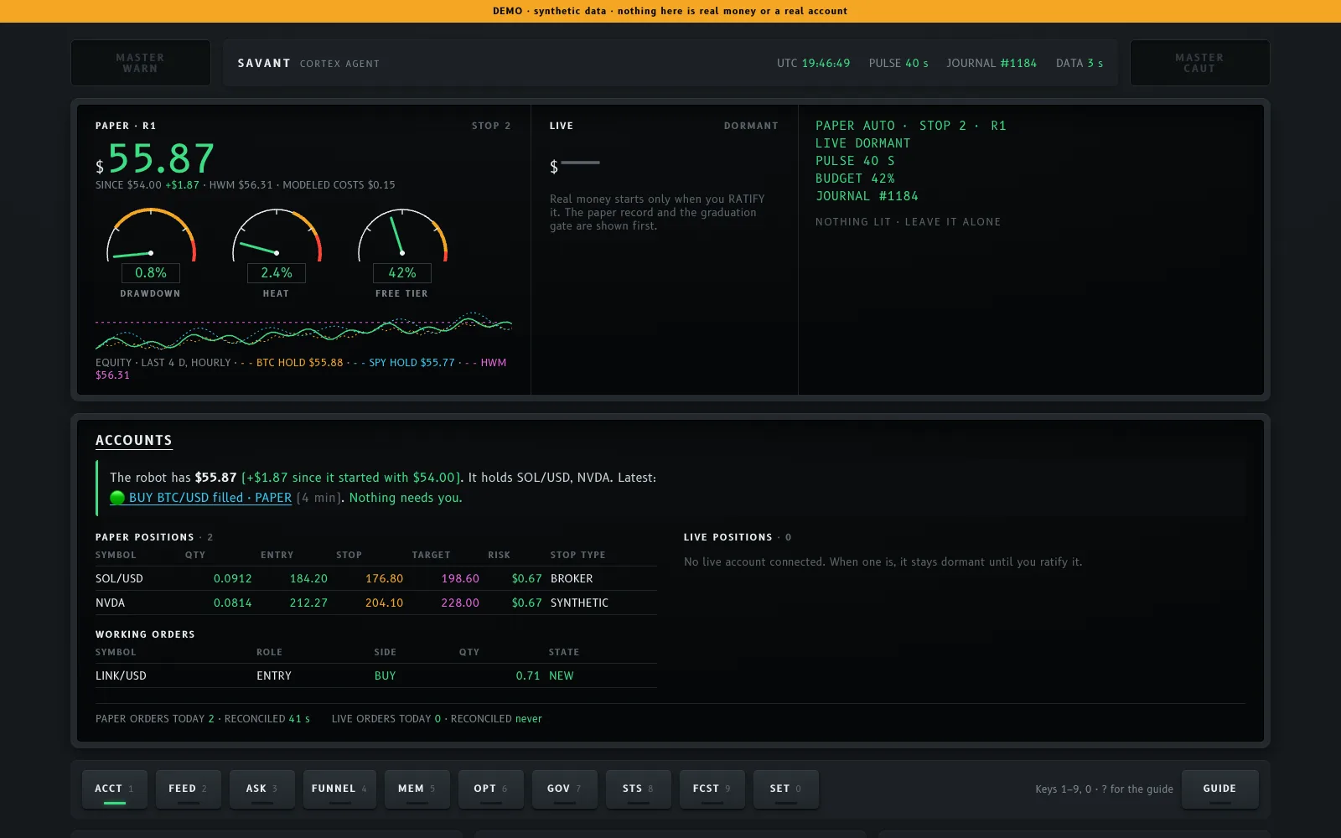The image size is (1341, 838).
Task: Select the NVDA position row symbol
Action: pyautogui.click(x=110, y=603)
